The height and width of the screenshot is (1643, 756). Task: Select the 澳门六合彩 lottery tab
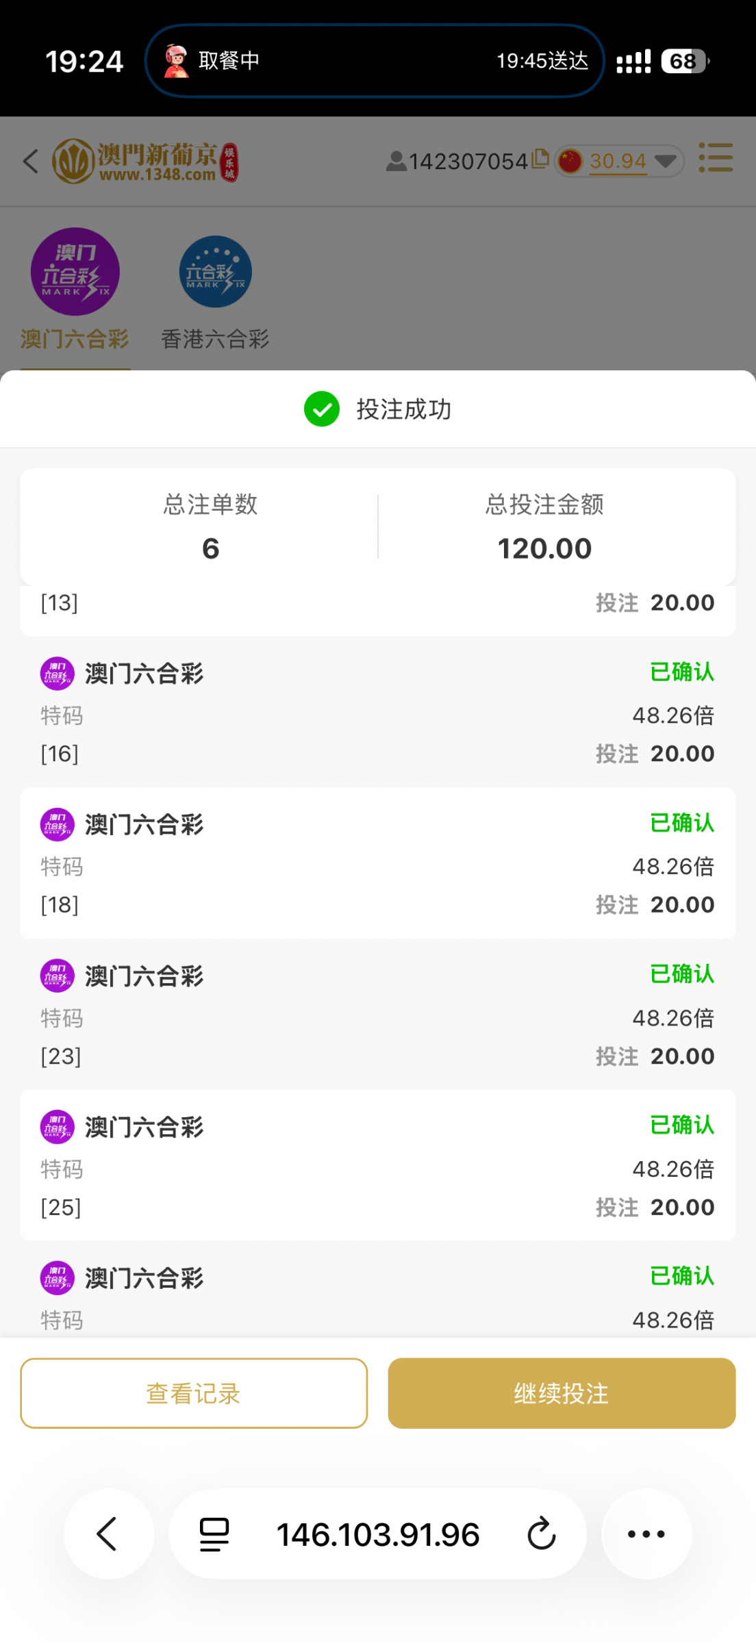tap(75, 289)
